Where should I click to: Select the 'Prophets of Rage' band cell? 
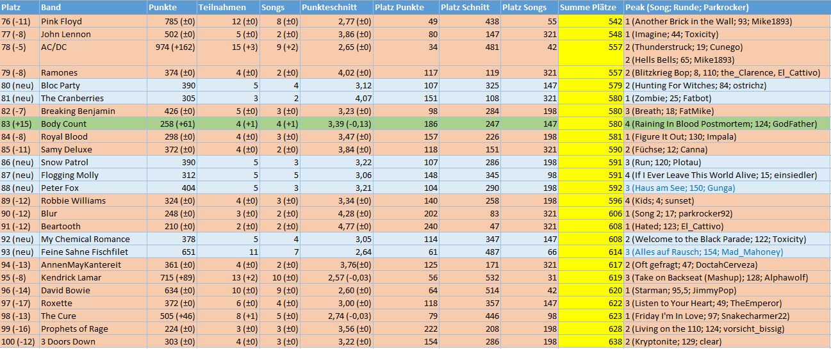click(92, 329)
